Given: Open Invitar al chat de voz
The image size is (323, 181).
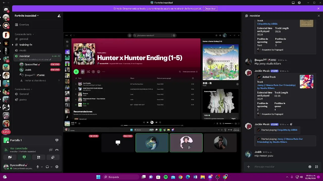Looking at the screenshot, I should tap(40, 80).
